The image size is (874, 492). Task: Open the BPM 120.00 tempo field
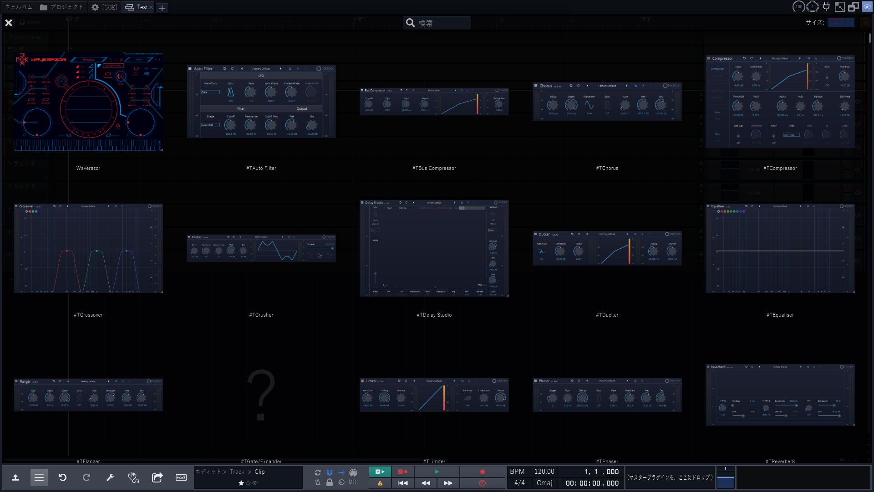coord(544,471)
